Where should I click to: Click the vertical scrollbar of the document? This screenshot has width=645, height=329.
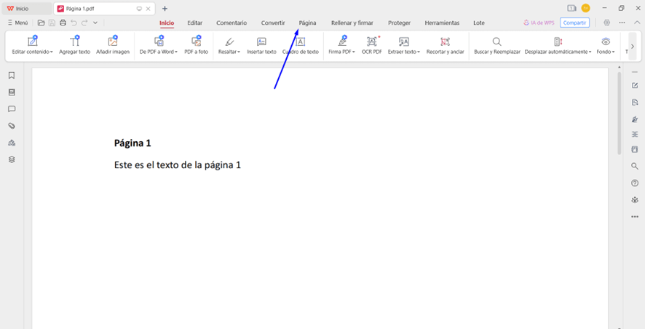click(x=620, y=116)
